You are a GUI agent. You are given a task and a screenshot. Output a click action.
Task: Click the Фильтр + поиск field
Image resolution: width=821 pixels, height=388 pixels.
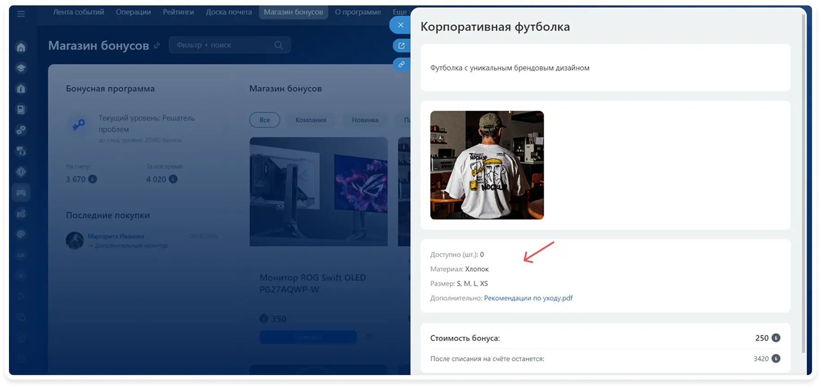click(x=230, y=45)
